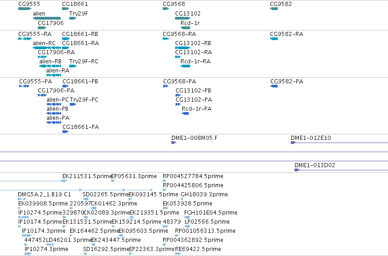Viewport: 388px width, 256px height.
Task: Select transcript CG9568-RA
Action: point(166,39)
